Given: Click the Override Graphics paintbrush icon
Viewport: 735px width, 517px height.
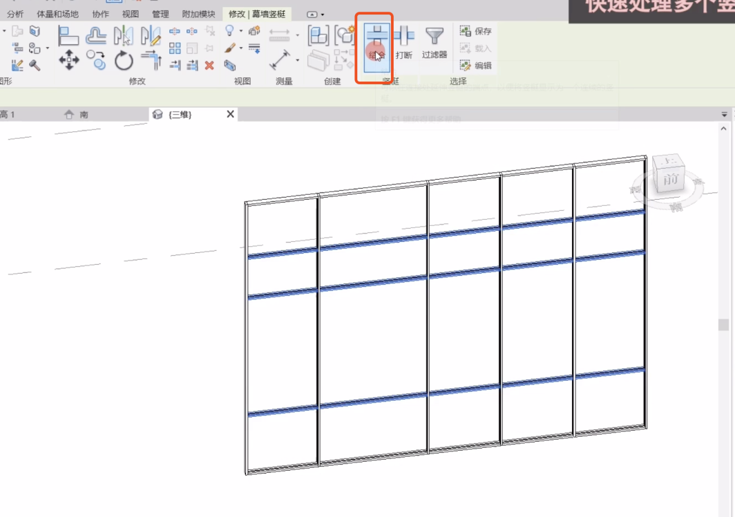Looking at the screenshot, I should (x=229, y=48).
